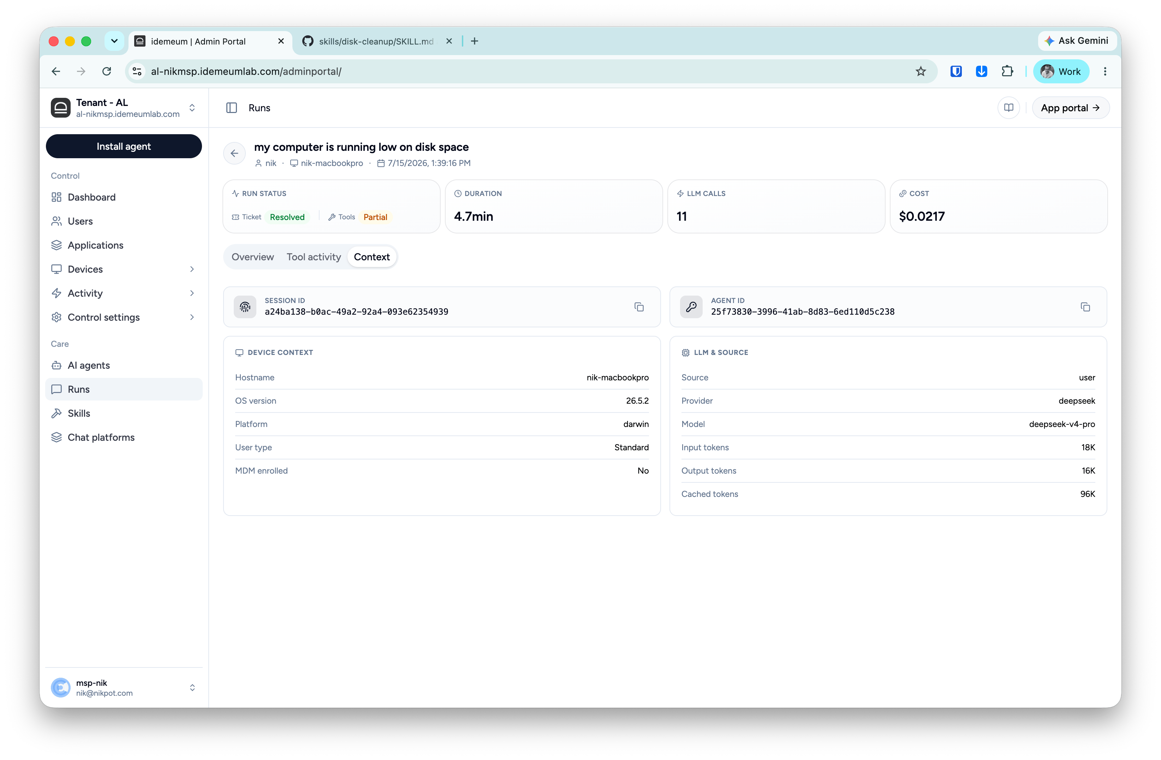Reload the current page
This screenshot has height=760, width=1161.
tap(106, 72)
